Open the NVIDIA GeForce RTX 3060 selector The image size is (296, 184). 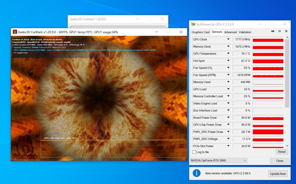[x=219, y=160]
